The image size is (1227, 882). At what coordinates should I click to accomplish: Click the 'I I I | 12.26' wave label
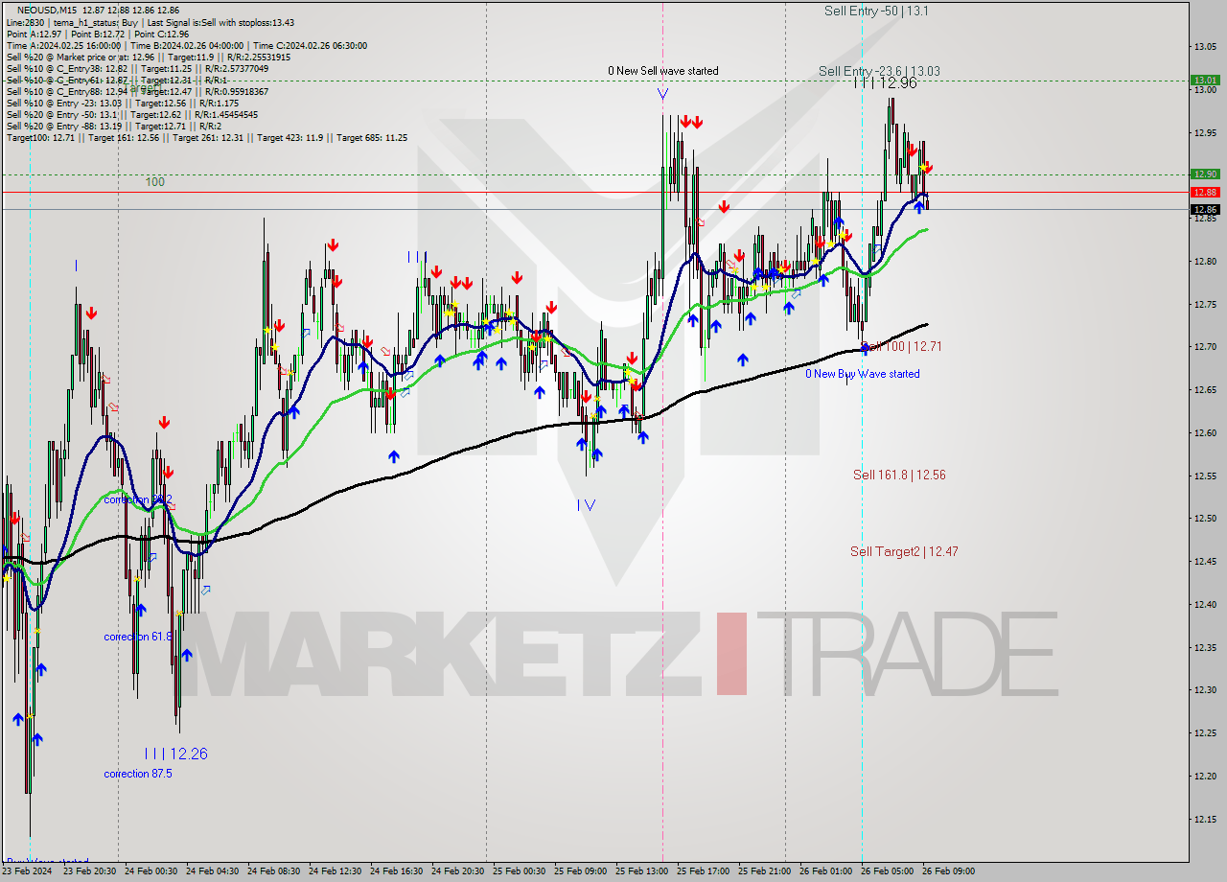pos(175,754)
